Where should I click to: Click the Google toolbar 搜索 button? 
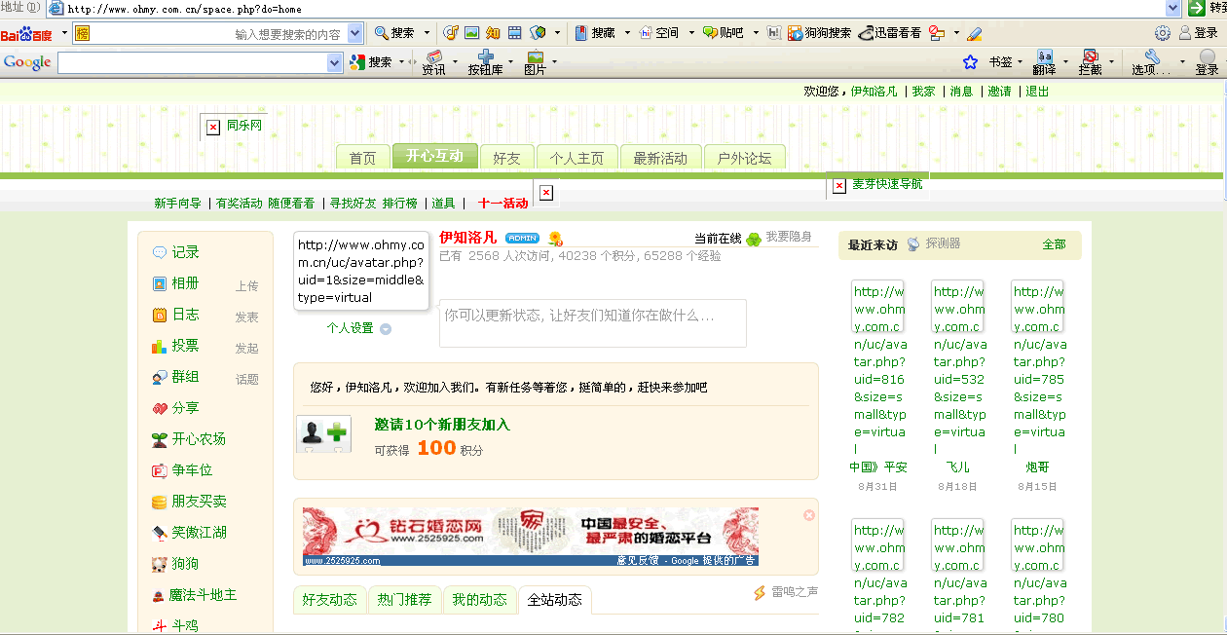tap(371, 62)
